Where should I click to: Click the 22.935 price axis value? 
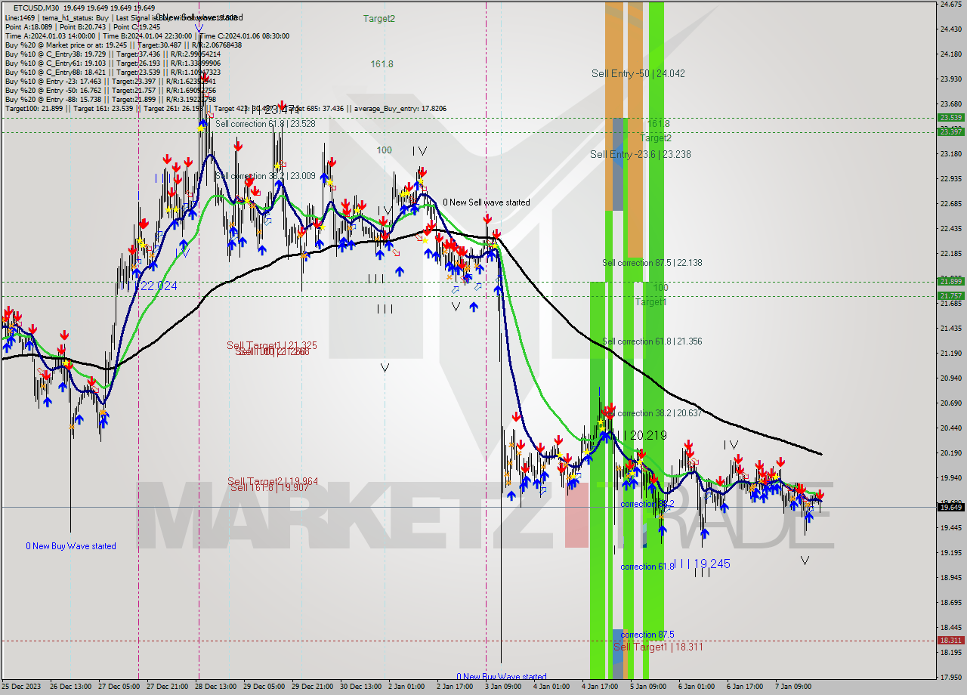tap(950, 179)
